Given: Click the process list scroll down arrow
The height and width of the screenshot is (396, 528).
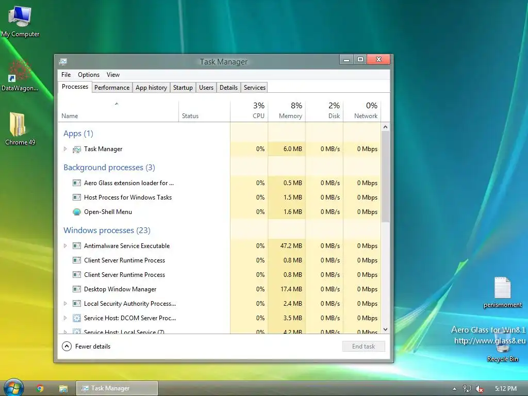Looking at the screenshot, I should click(x=386, y=329).
